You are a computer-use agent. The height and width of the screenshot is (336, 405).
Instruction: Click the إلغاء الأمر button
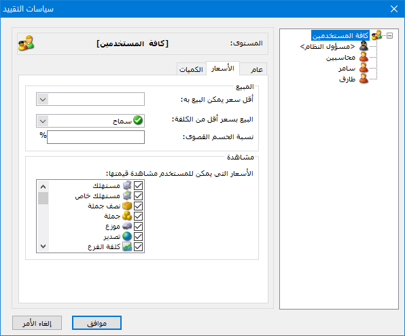(37, 323)
